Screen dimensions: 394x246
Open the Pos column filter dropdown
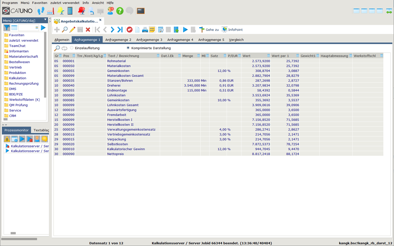pos(74,56)
